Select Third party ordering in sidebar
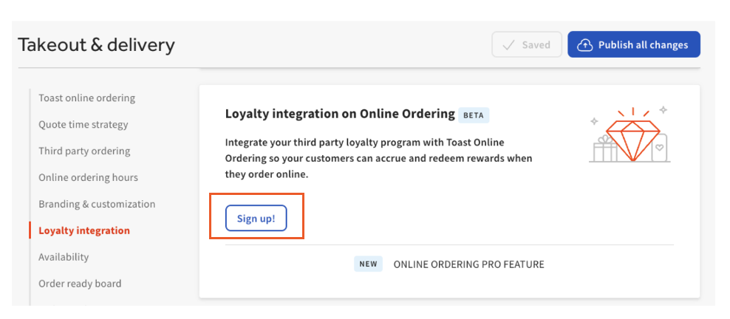 [84, 151]
